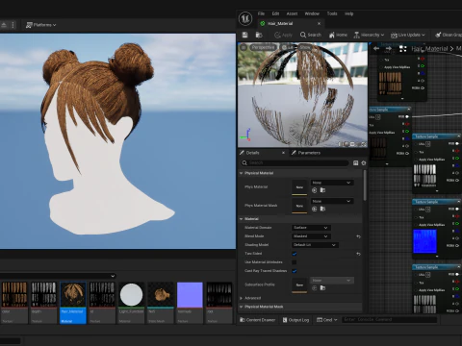Collapse the Physical Material Mask section at the bottom
Image resolution: width=462 pixels, height=346 pixels.
pyautogui.click(x=242, y=307)
